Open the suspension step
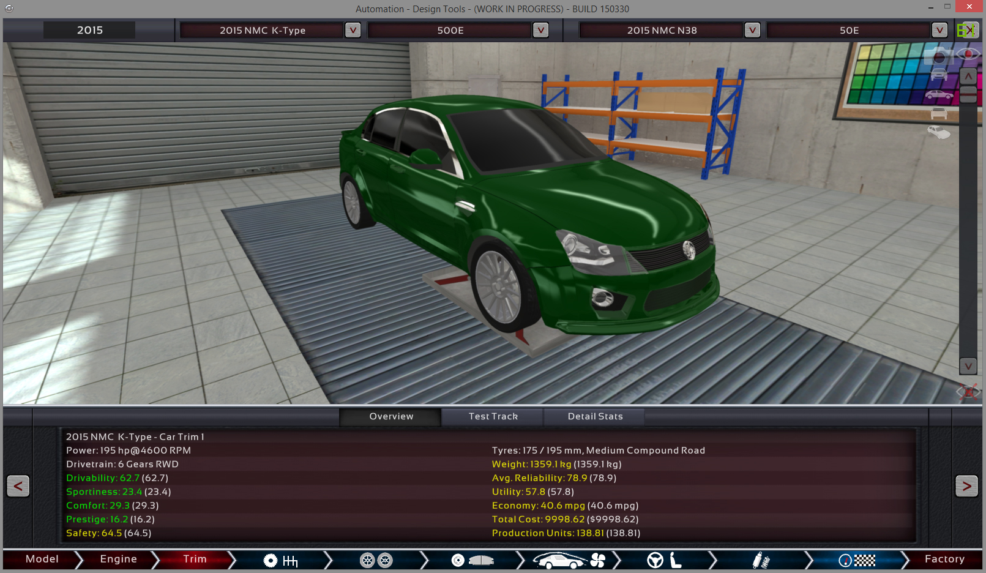986x573 pixels. (761, 560)
